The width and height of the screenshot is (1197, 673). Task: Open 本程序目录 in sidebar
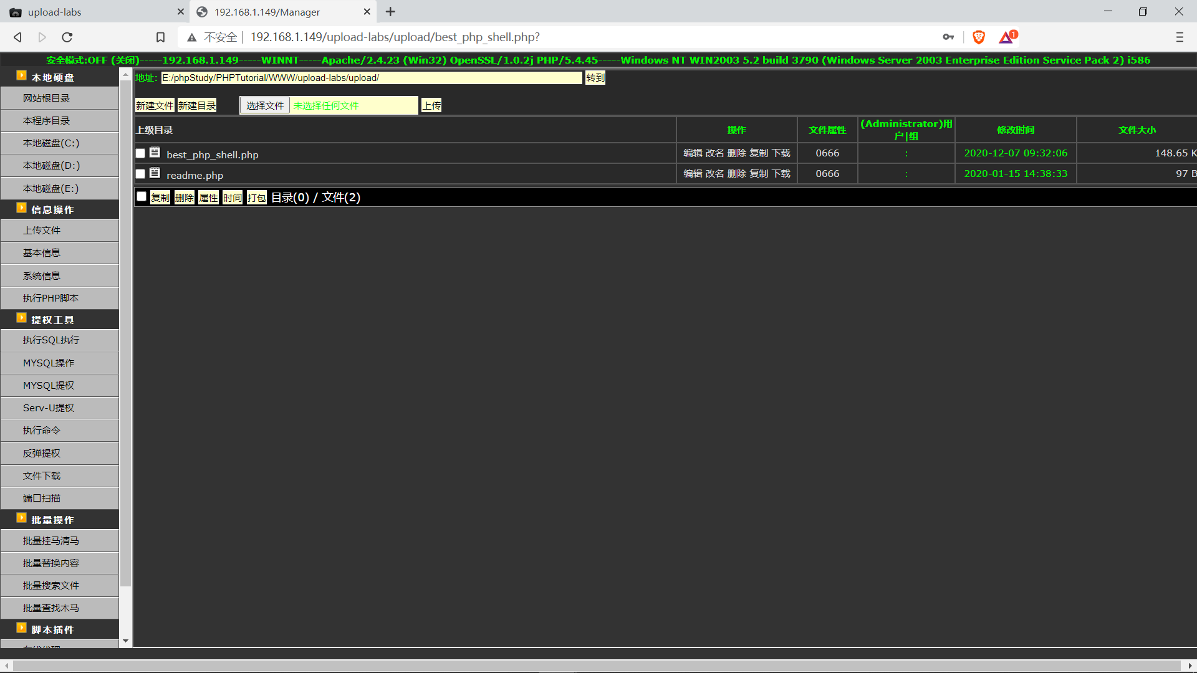[60, 121]
